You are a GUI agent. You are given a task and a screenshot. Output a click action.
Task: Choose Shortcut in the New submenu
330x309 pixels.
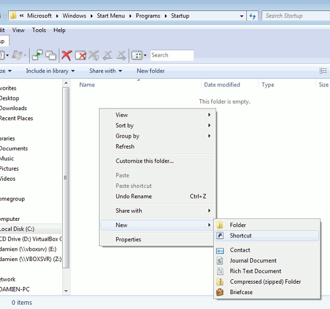point(267,236)
